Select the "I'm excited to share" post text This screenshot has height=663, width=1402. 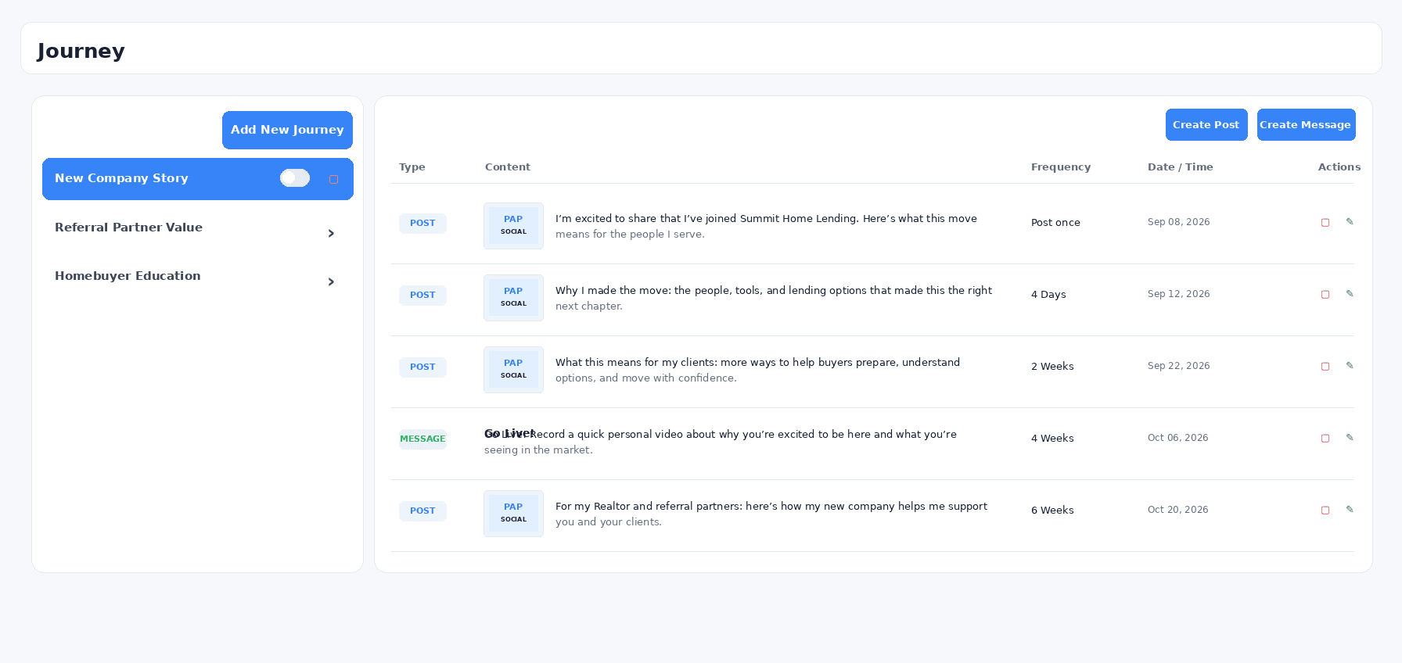tap(766, 227)
